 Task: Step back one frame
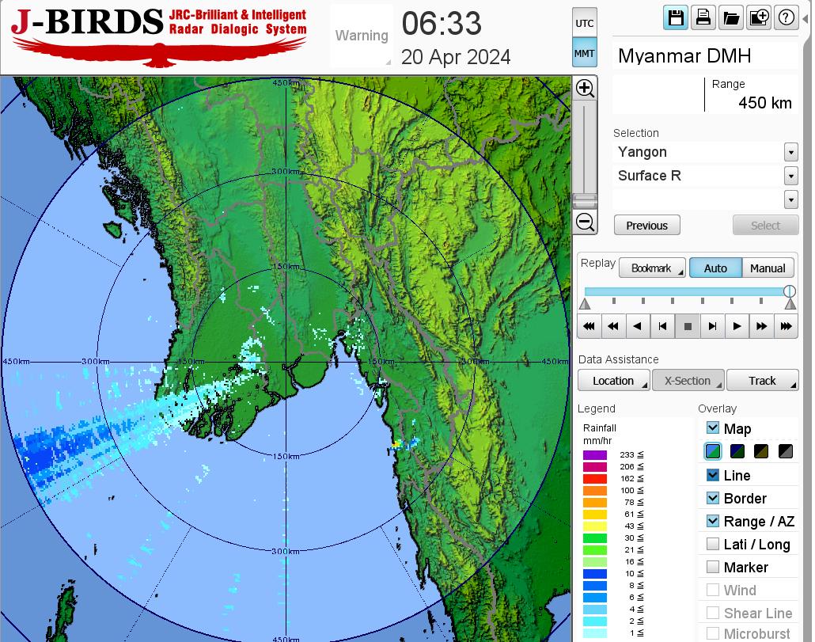pyautogui.click(x=662, y=326)
